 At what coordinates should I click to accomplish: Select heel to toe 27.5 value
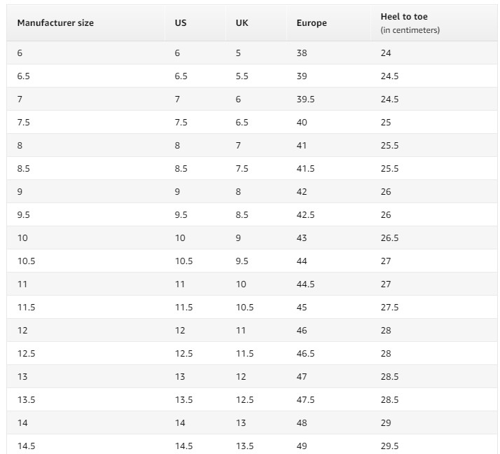click(x=389, y=308)
